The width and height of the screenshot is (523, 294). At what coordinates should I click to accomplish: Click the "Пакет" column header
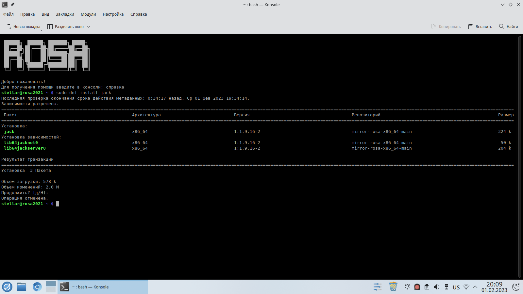[x=10, y=115]
